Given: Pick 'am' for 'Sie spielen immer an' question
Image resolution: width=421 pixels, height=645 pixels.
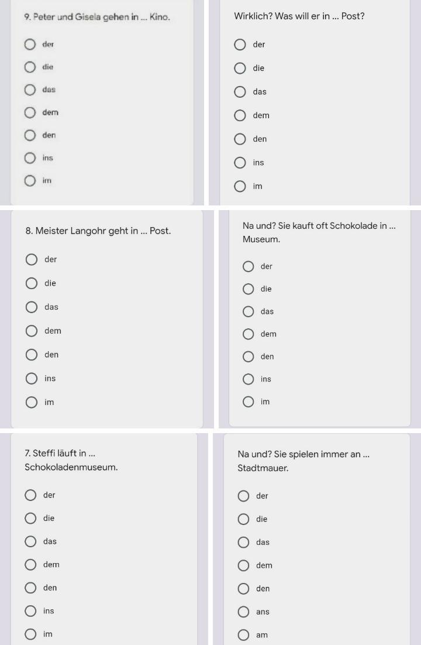Looking at the screenshot, I should 244,636.
